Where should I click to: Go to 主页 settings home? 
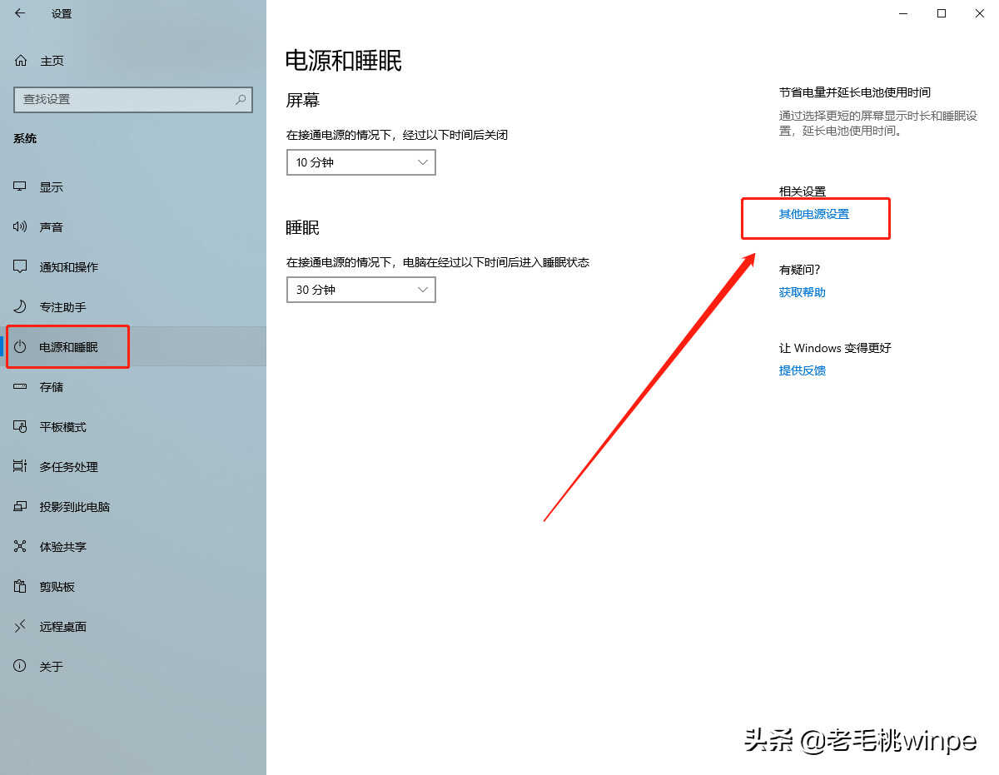(x=133, y=61)
